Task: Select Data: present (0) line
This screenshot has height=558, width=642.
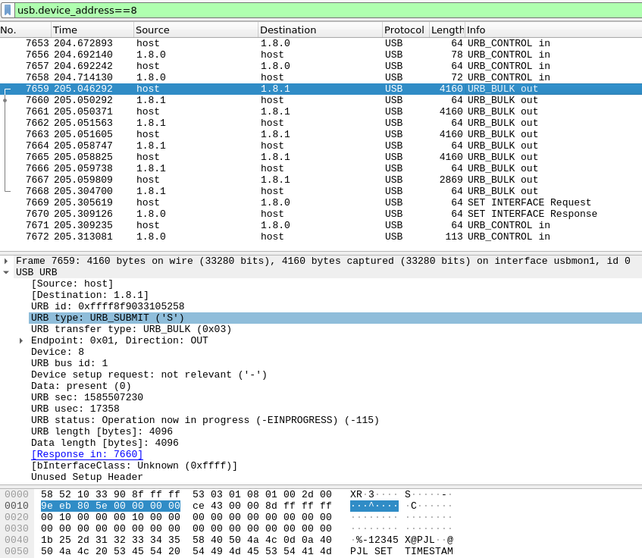Action: tap(81, 386)
